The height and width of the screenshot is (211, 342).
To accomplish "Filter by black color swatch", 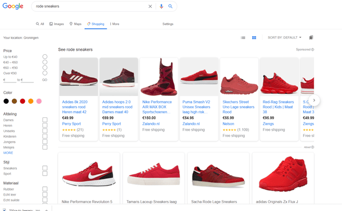I will coord(6,101).
